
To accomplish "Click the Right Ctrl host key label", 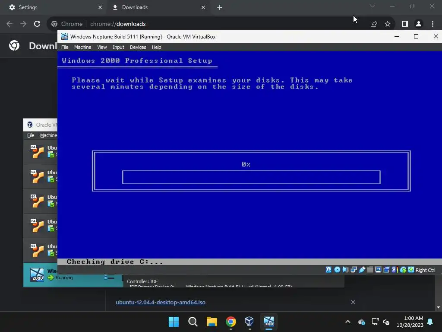I will click(x=425, y=270).
